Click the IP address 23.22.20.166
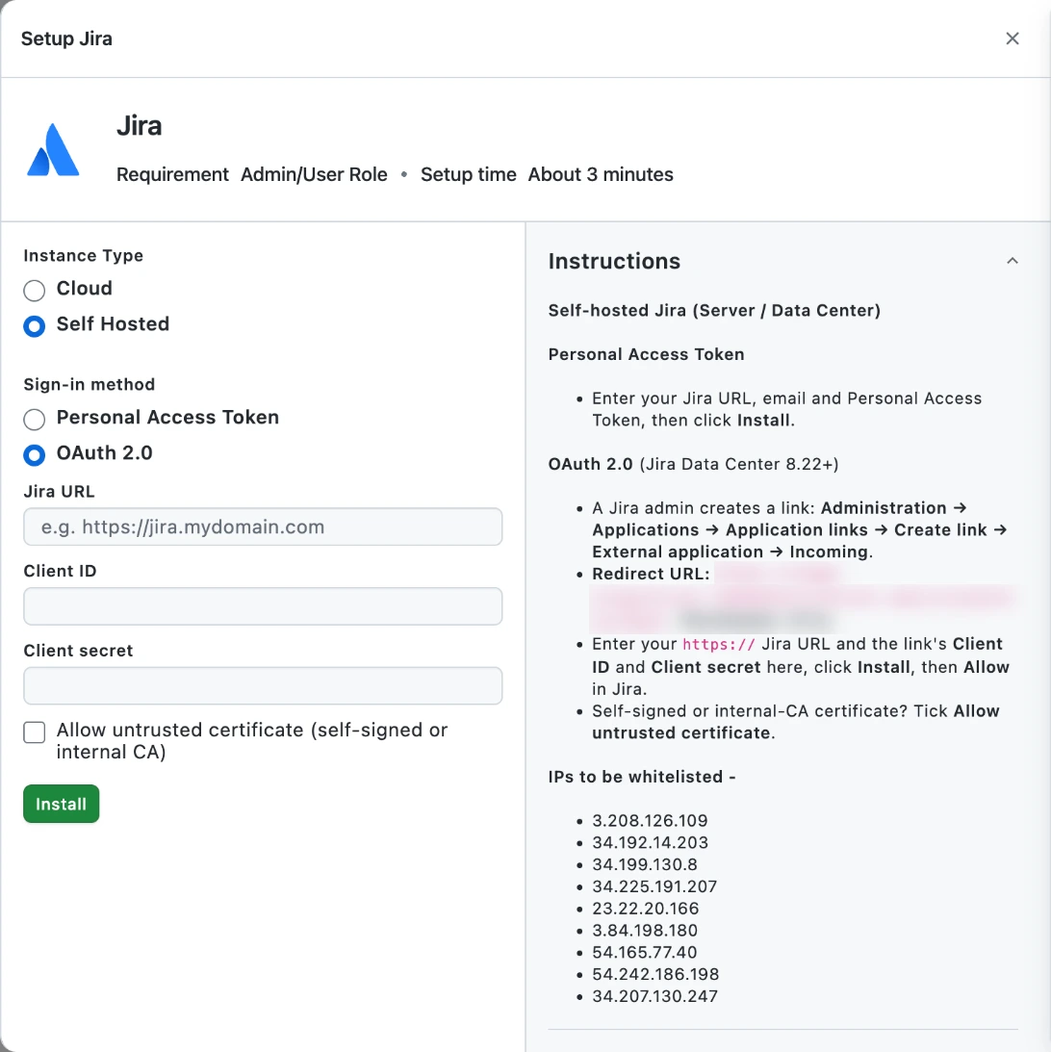The height and width of the screenshot is (1052, 1051). click(x=645, y=909)
